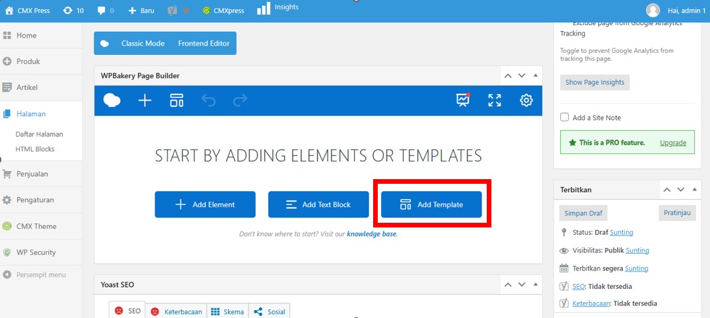The height and width of the screenshot is (318, 710).
Task: Click the Add Template button
Action: pyautogui.click(x=431, y=204)
